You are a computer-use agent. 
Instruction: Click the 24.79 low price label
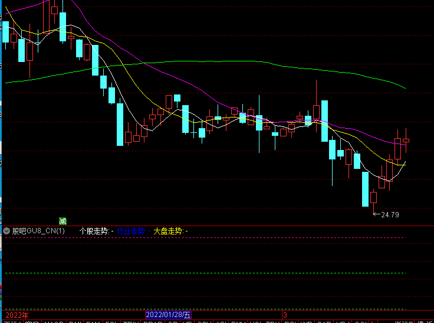coord(390,215)
